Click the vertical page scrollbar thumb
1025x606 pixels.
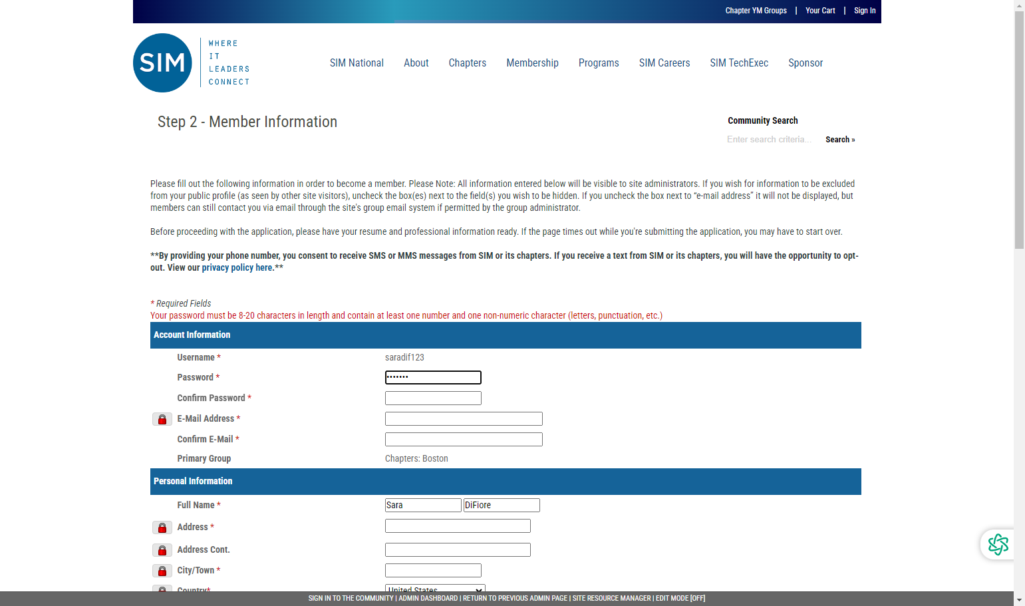coord(1019,130)
